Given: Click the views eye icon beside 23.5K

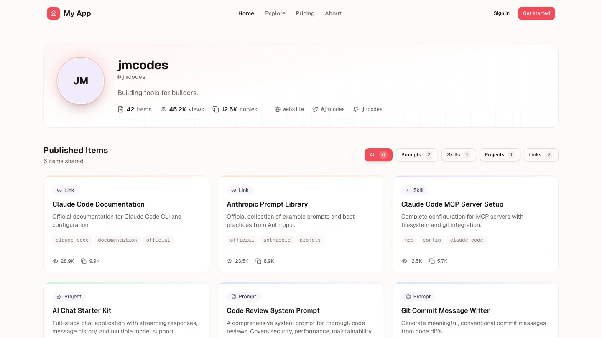Looking at the screenshot, I should (x=230, y=261).
